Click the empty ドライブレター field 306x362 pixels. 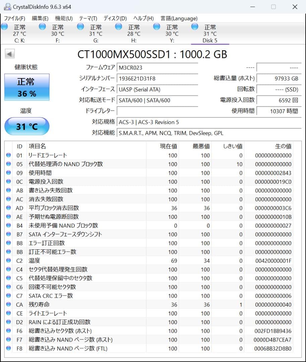[158, 111]
